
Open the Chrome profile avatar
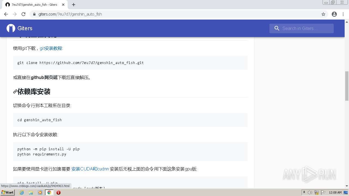pos(334,14)
